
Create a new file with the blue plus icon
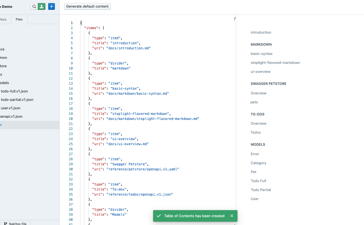pos(51,6)
